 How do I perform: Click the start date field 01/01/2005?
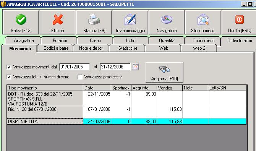click(x=75, y=67)
